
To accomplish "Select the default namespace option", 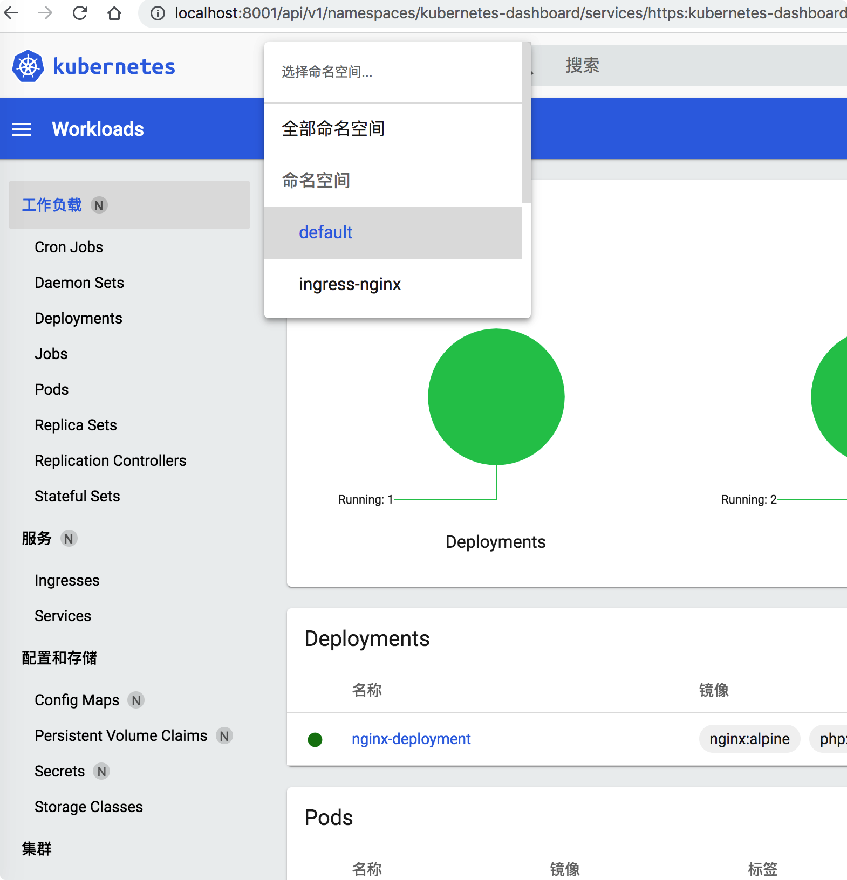I will (325, 232).
